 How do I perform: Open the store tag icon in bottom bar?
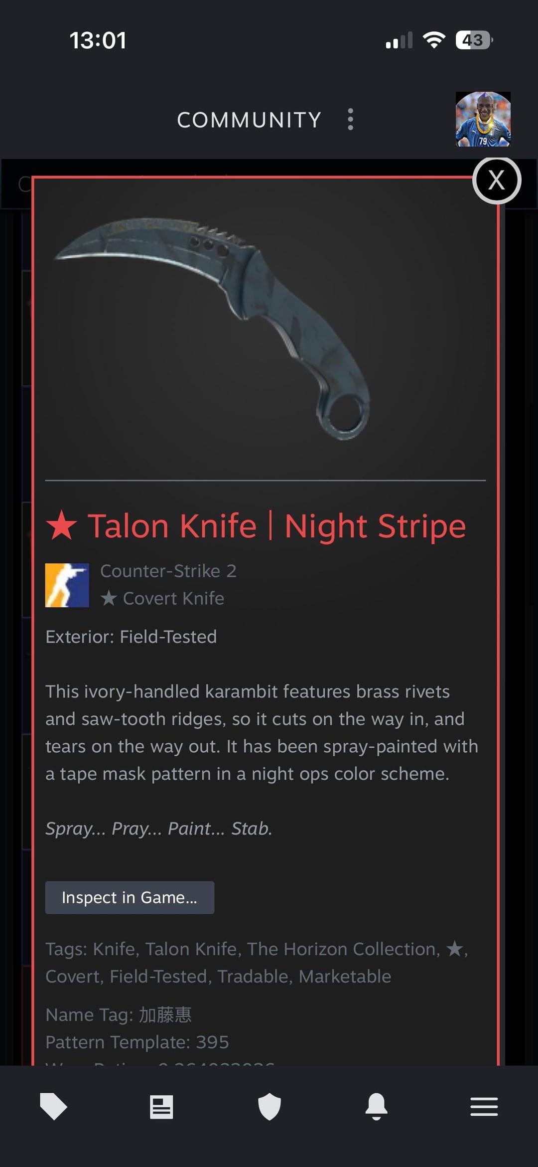pos(53,1107)
